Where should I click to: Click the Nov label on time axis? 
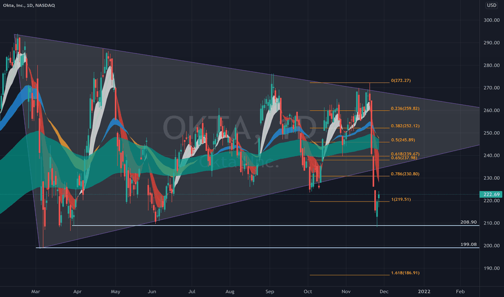pyautogui.click(x=346, y=292)
